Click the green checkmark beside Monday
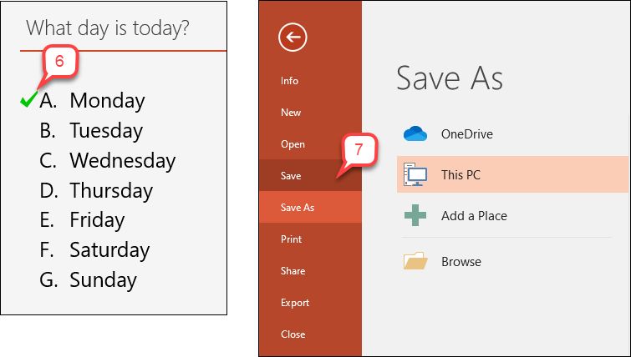Image resolution: width=631 pixels, height=357 pixels. (29, 99)
